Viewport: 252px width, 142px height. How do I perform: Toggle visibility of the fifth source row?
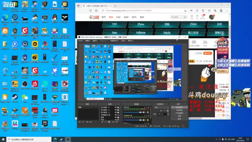point(116,117)
